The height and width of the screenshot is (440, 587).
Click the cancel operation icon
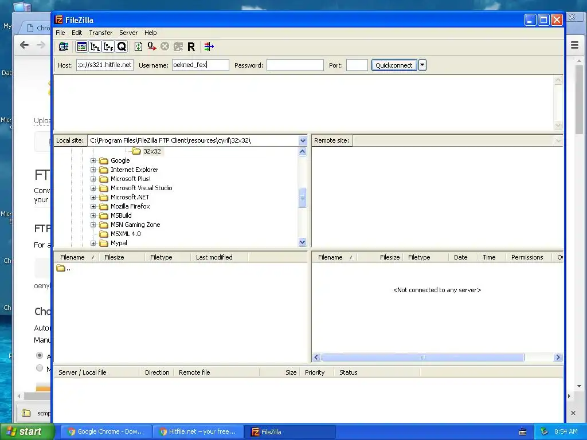coord(165,46)
